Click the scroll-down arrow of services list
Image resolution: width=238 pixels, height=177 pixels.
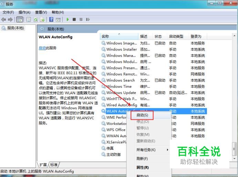click(234, 158)
